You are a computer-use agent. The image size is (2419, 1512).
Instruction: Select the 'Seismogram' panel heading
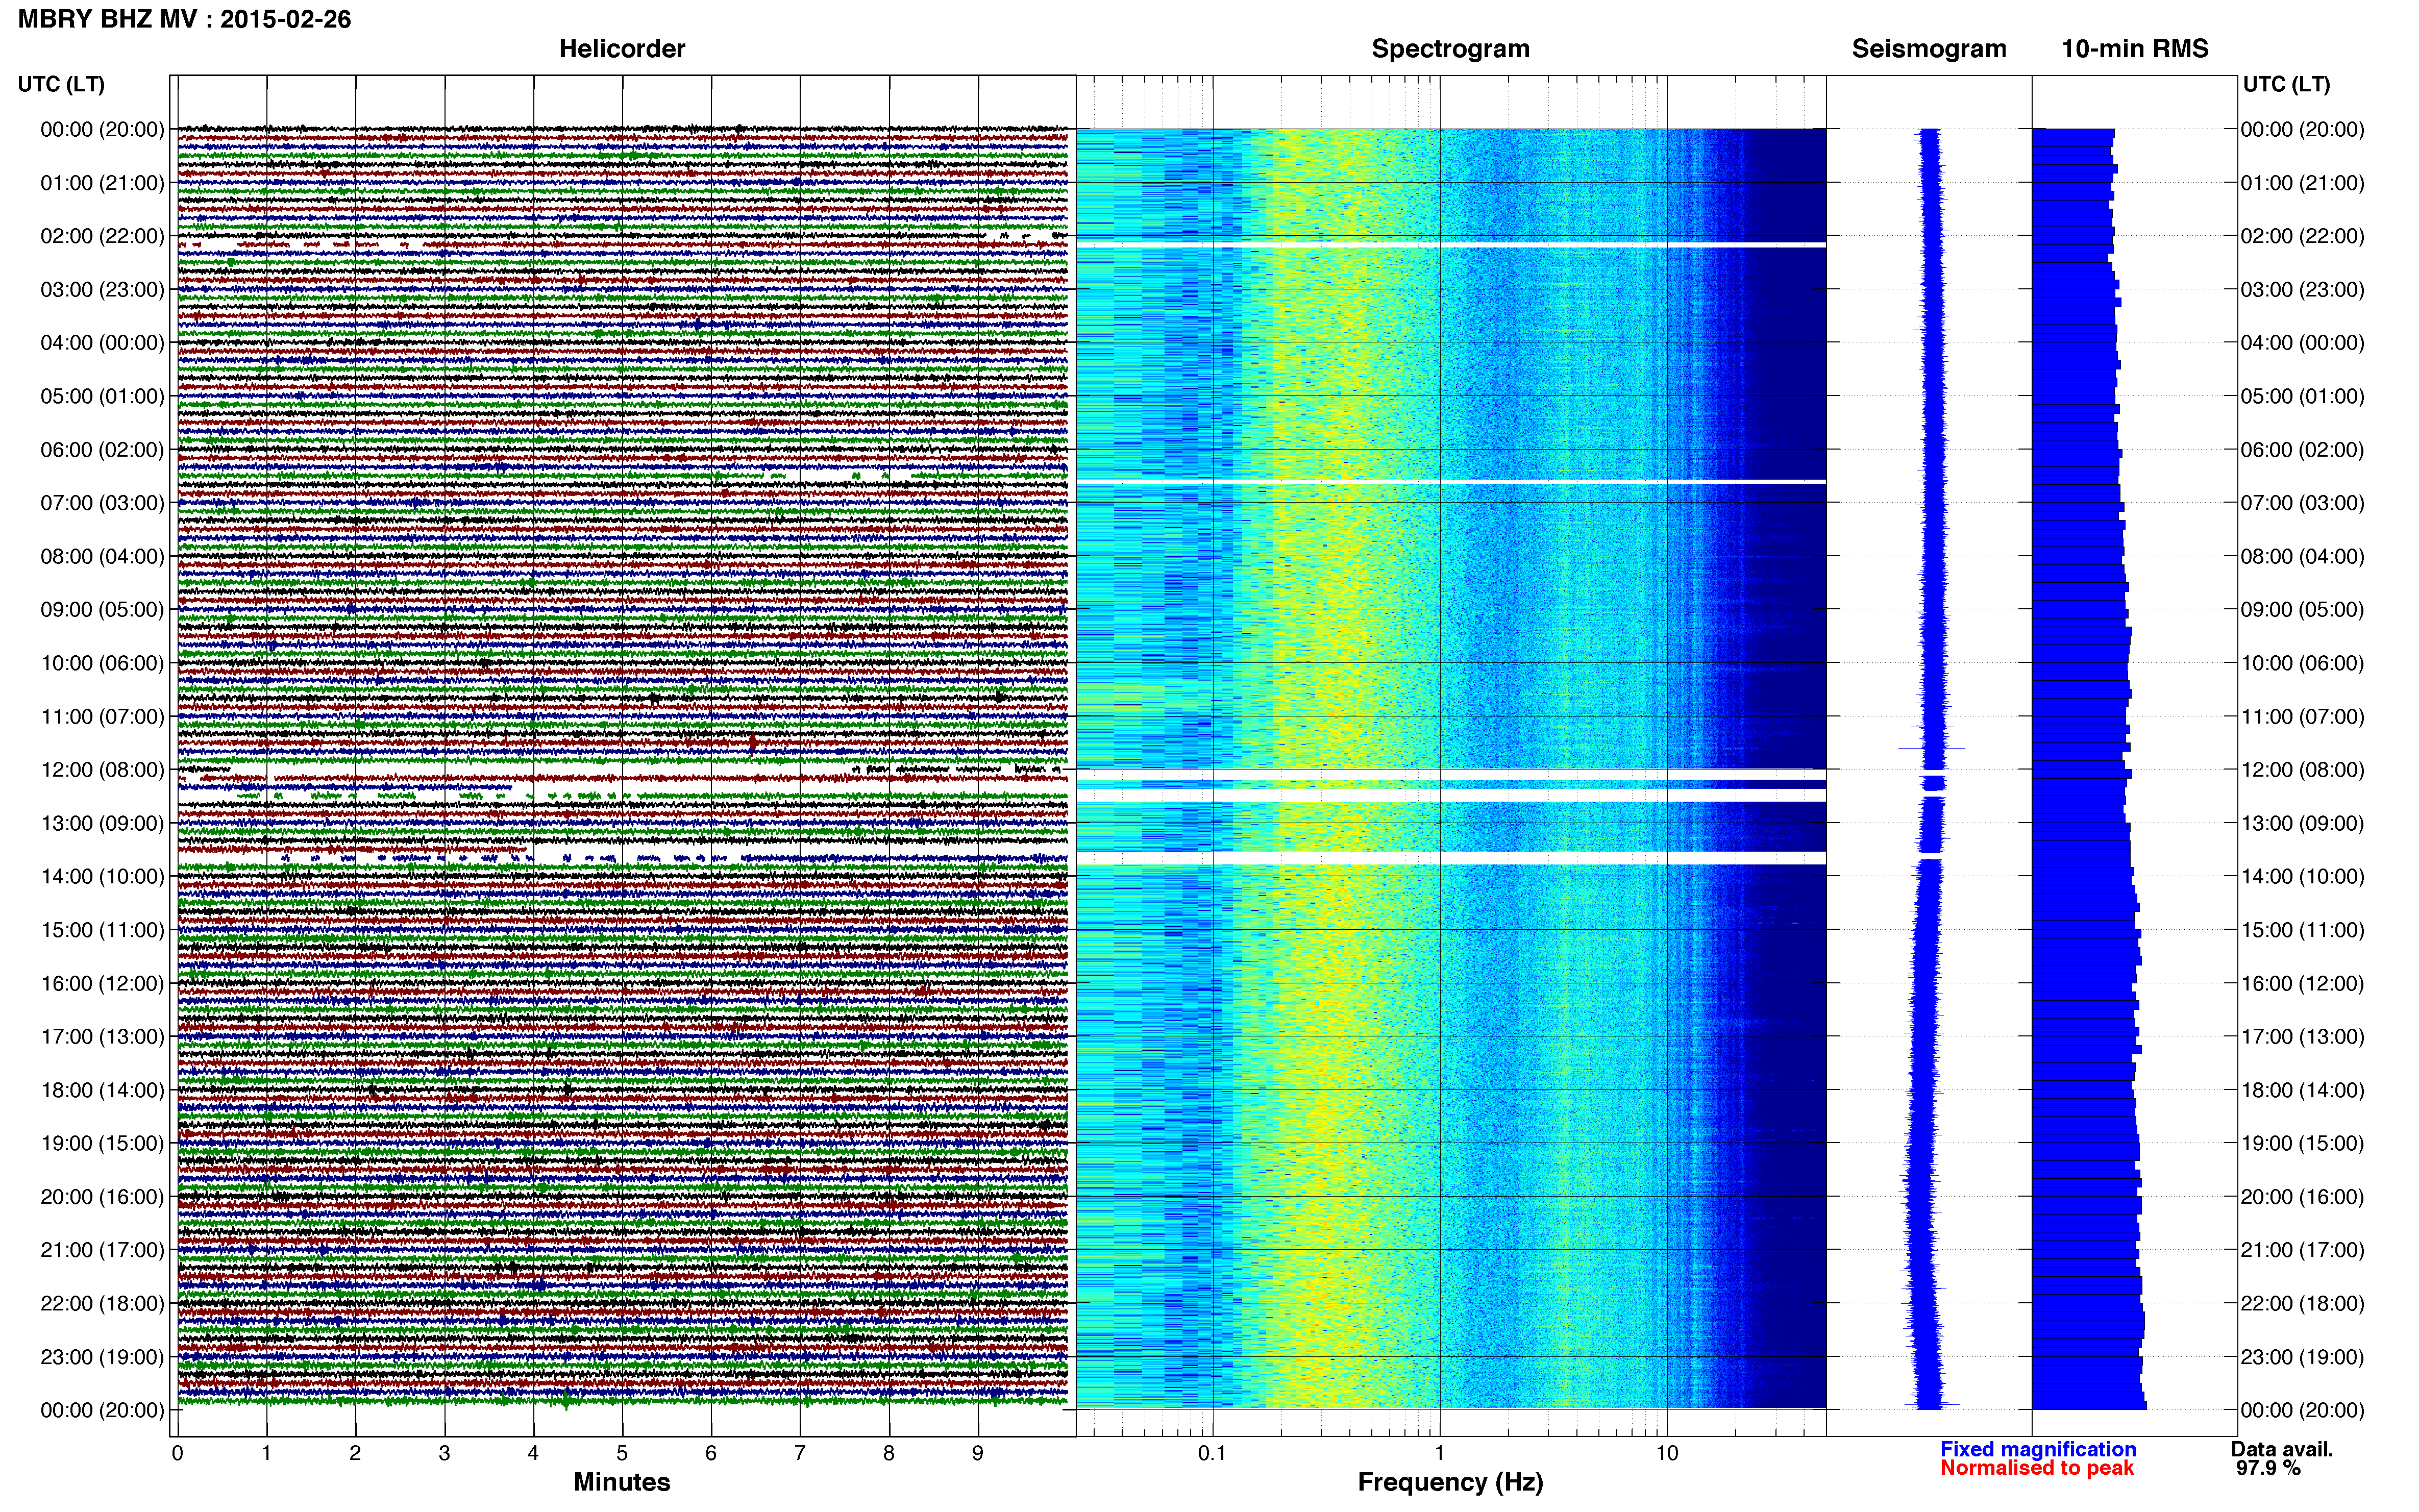click(1929, 49)
